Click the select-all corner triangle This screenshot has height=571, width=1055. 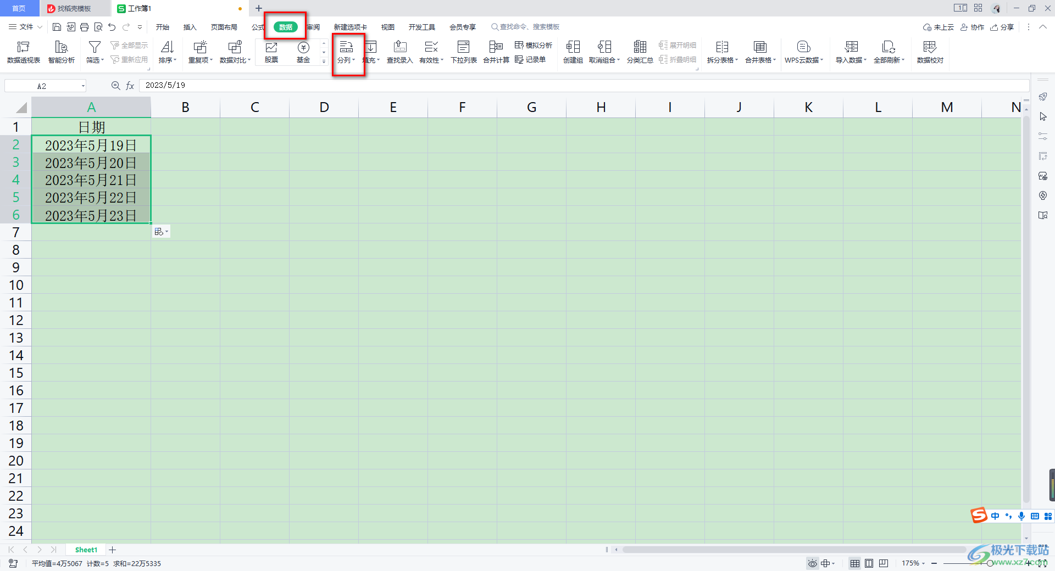(x=21, y=107)
